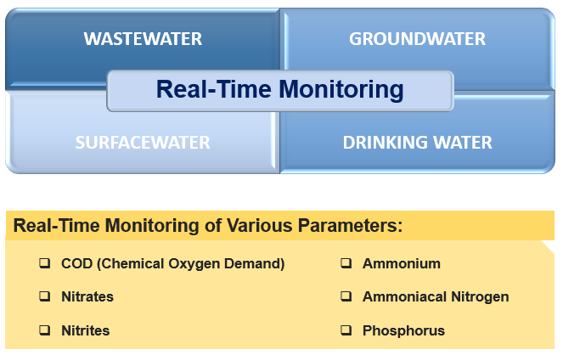Click the Phosphorus text label
The image size is (563, 355).
coord(403,330)
